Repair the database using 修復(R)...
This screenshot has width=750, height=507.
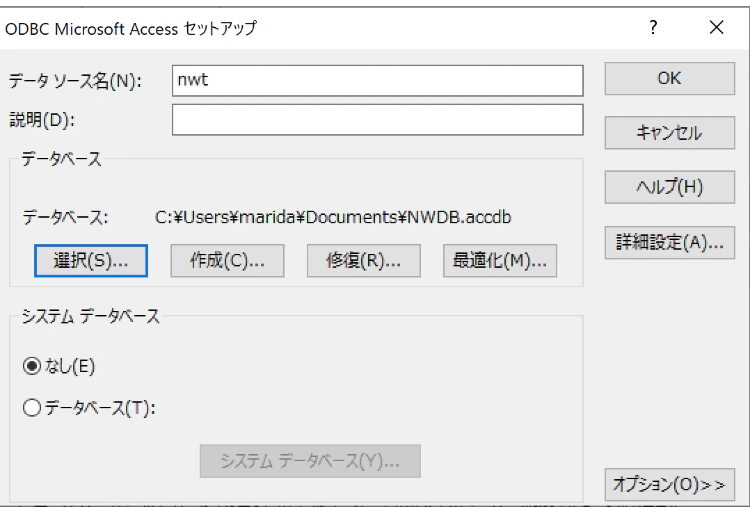(x=363, y=261)
